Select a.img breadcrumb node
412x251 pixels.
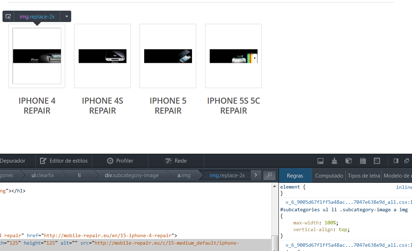tap(184, 175)
